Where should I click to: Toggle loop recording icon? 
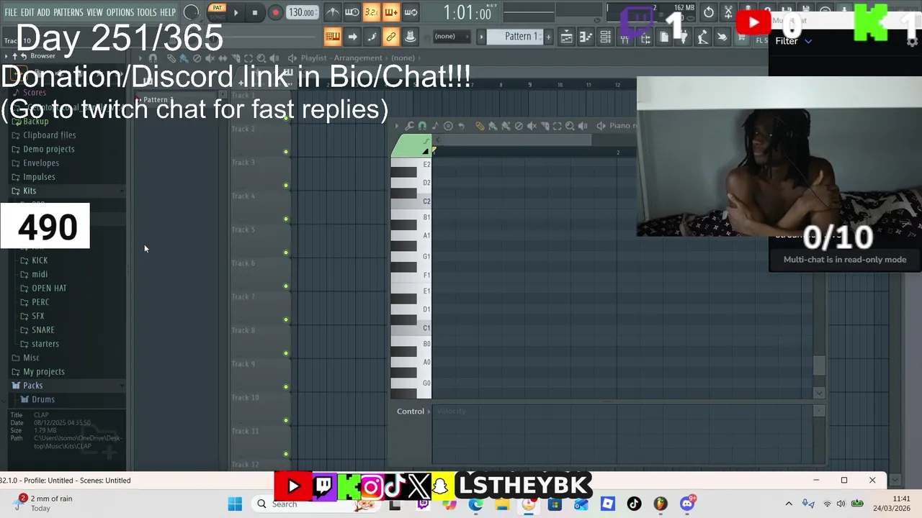coord(411,12)
